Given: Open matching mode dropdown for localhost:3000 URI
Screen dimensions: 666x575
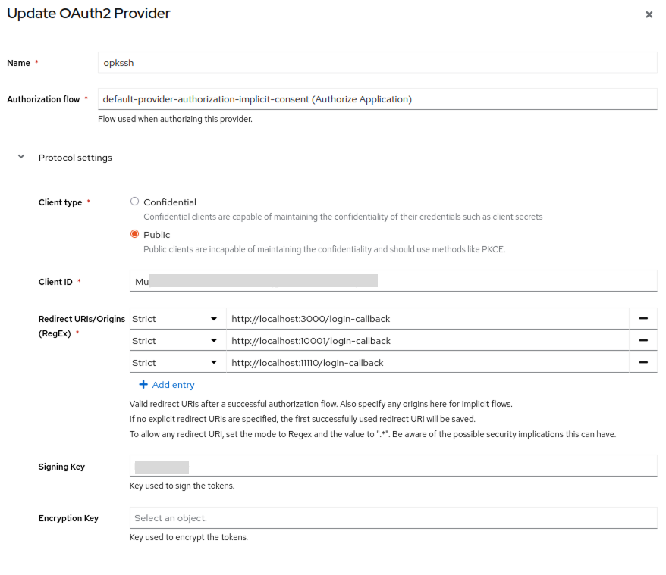Looking at the screenshot, I should [x=177, y=319].
